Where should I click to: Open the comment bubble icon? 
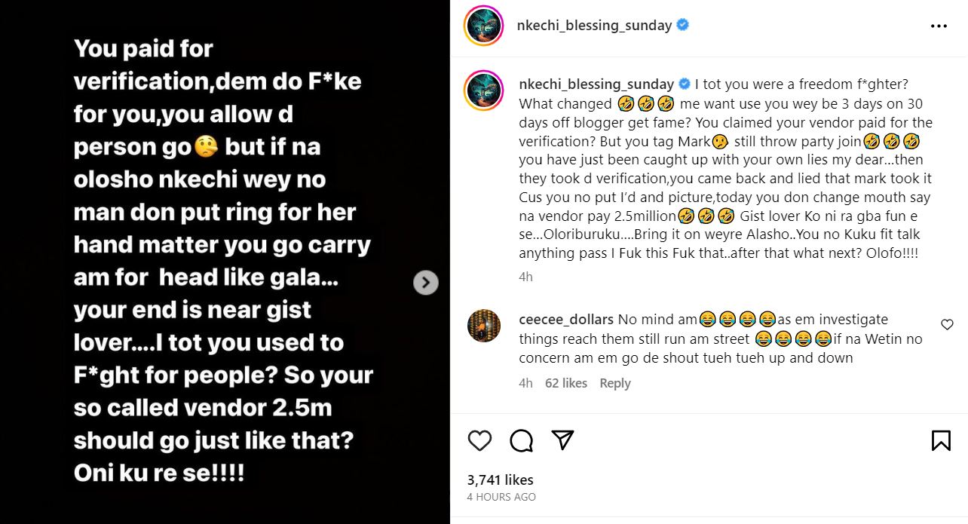coord(521,440)
